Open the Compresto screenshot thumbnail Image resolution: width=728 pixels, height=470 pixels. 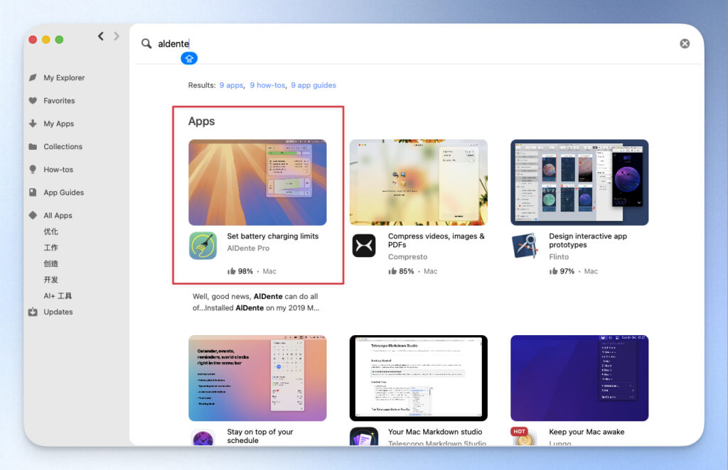[x=419, y=182]
